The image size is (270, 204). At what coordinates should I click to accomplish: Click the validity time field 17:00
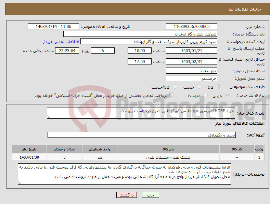(140, 61)
